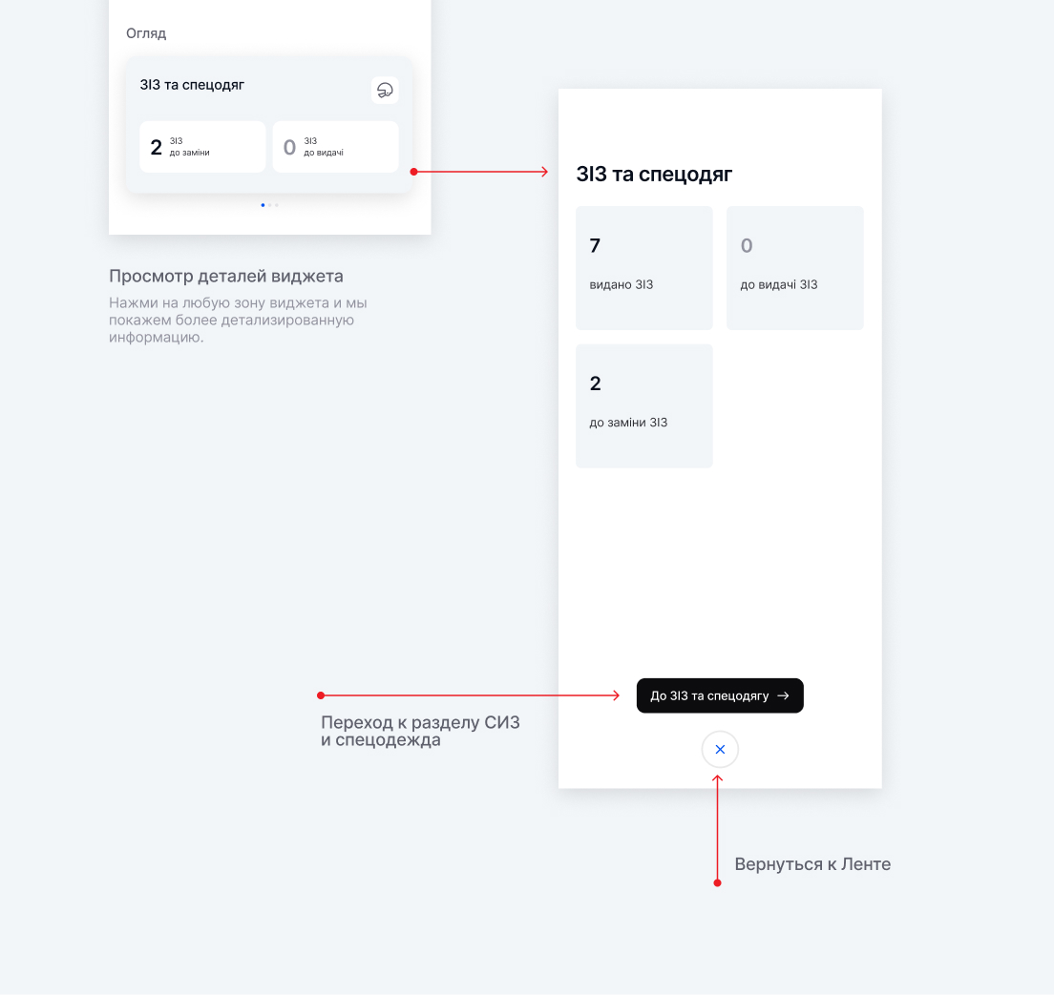
Task: Click the number 2 in the widget
Action: pyautogui.click(x=156, y=147)
